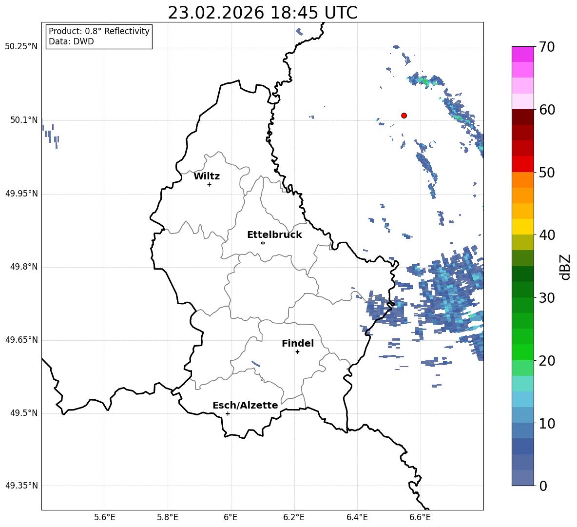Click the 6.6°E longitude label
Image resolution: width=577 pixels, height=527 pixels.
[x=420, y=517]
